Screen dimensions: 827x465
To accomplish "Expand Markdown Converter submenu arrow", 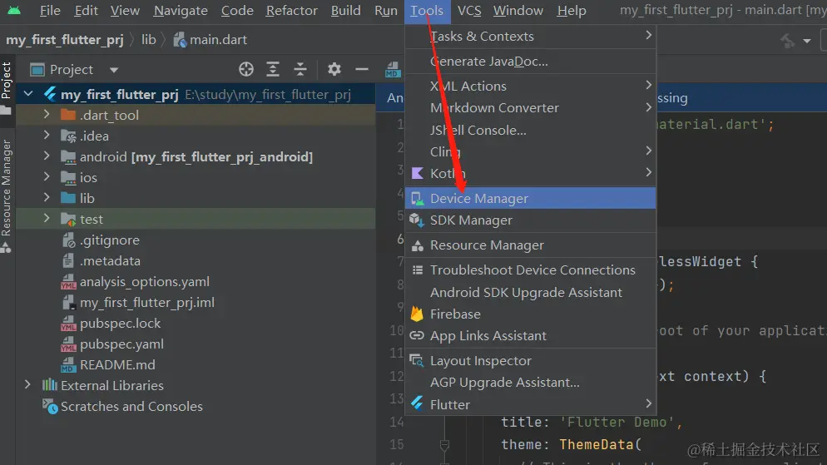I will (649, 107).
